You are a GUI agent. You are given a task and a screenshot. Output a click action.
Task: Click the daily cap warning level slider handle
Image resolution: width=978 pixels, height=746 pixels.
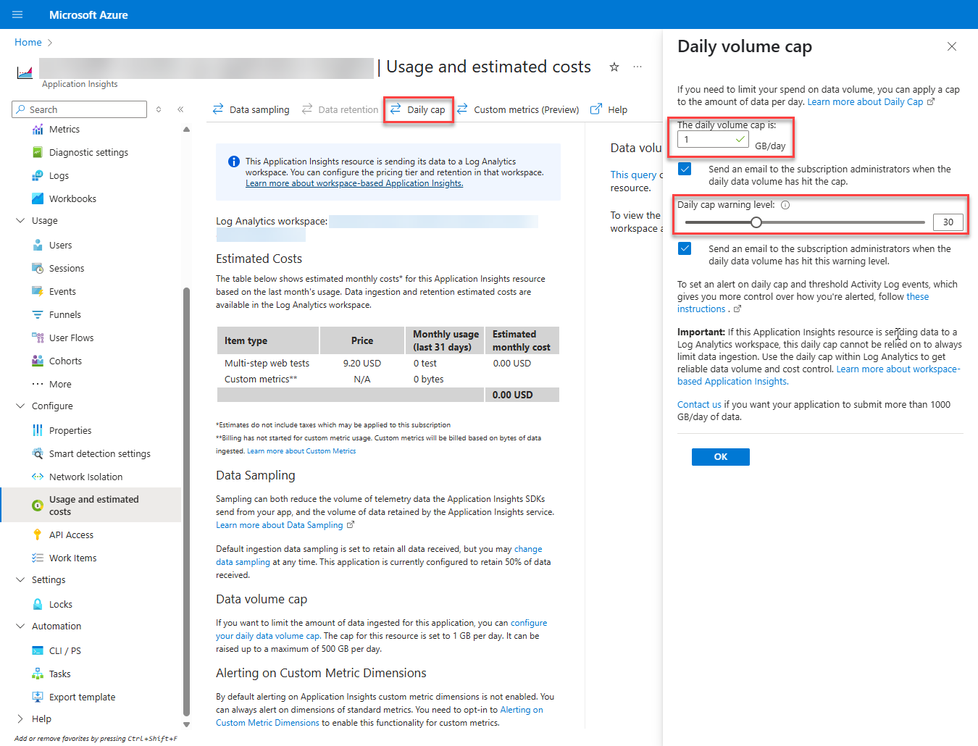tap(756, 222)
